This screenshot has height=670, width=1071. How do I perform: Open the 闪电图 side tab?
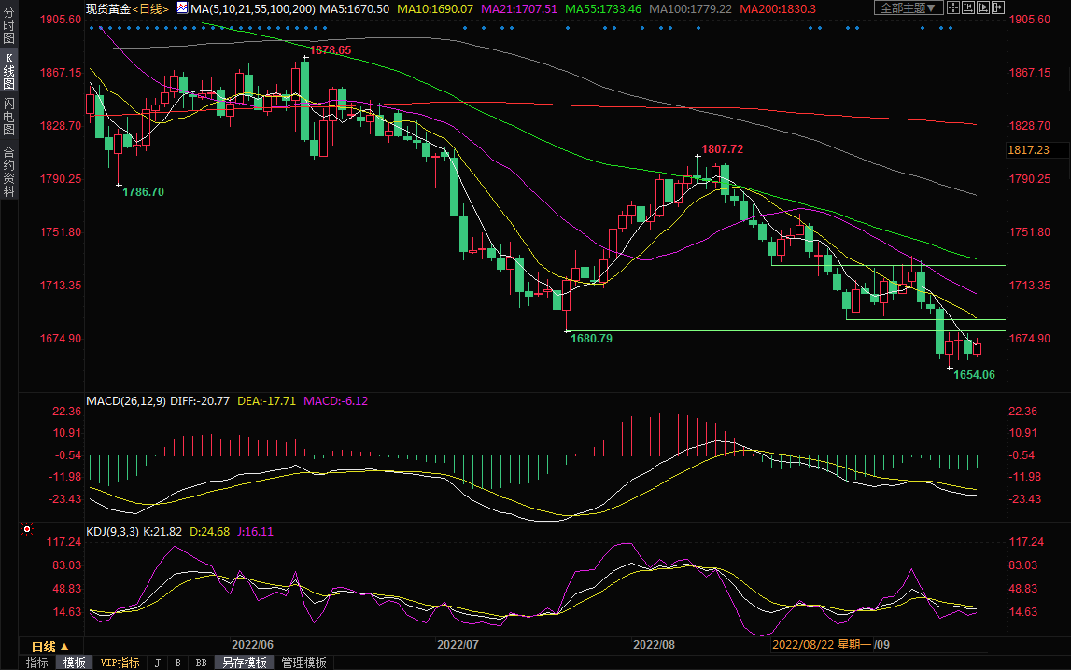[x=9, y=116]
